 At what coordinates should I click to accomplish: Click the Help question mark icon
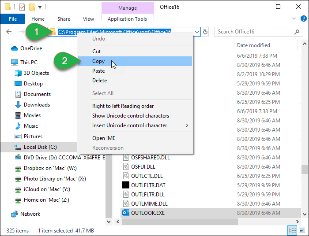pyautogui.click(x=304, y=18)
